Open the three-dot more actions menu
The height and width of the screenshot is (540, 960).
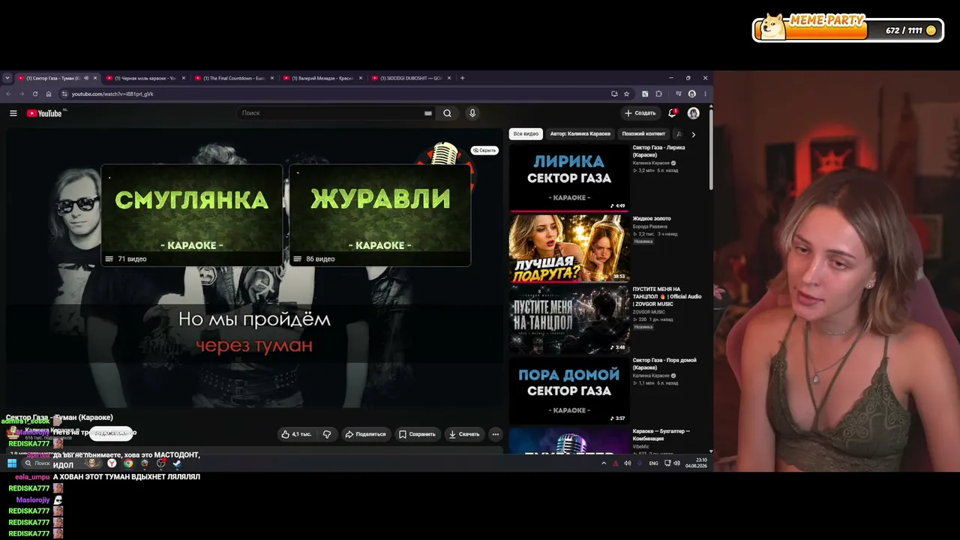(495, 434)
